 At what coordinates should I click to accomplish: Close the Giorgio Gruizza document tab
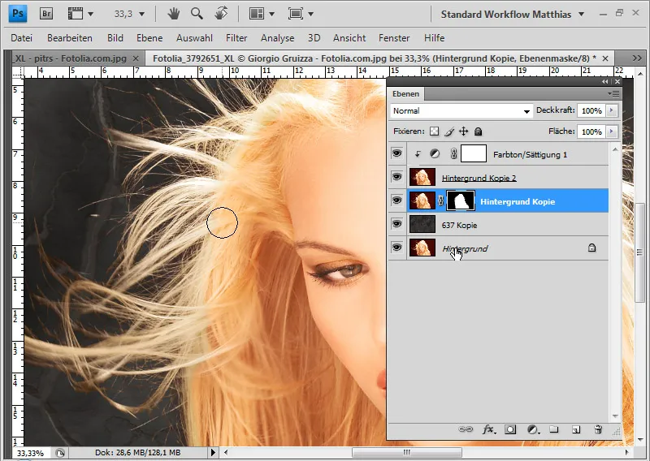pyautogui.click(x=605, y=58)
